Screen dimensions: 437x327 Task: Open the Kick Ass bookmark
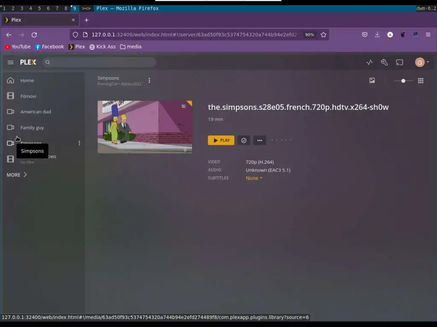click(x=102, y=47)
